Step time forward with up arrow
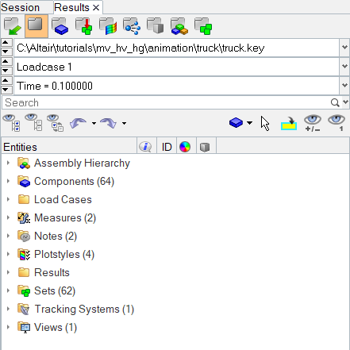The height and width of the screenshot is (350, 350). pyautogui.click(x=6, y=81)
